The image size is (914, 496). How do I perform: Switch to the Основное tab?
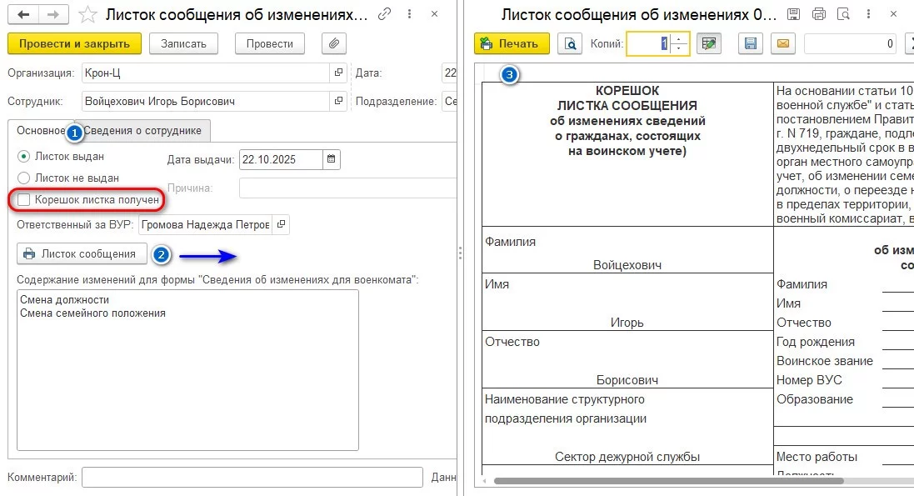coord(41,131)
